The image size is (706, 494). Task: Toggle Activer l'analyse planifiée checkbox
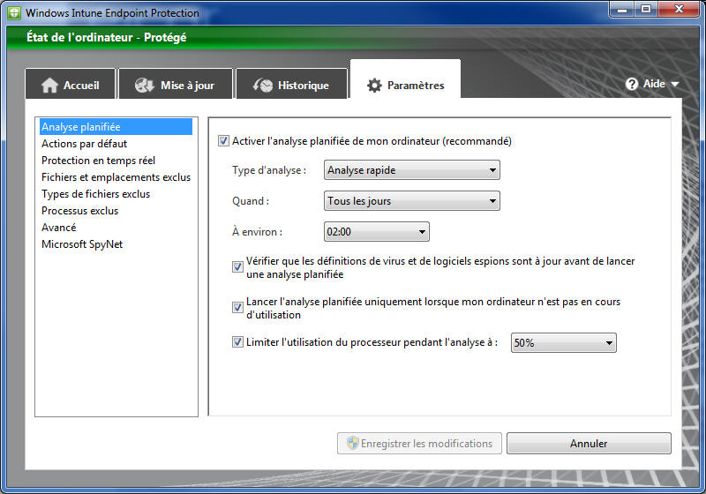tap(223, 141)
